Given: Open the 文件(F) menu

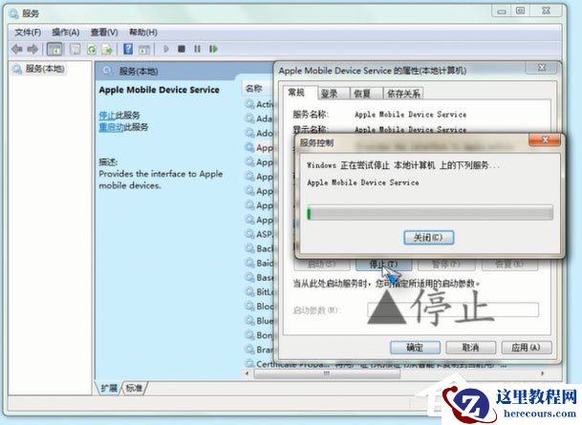Looking at the screenshot, I should pos(28,32).
